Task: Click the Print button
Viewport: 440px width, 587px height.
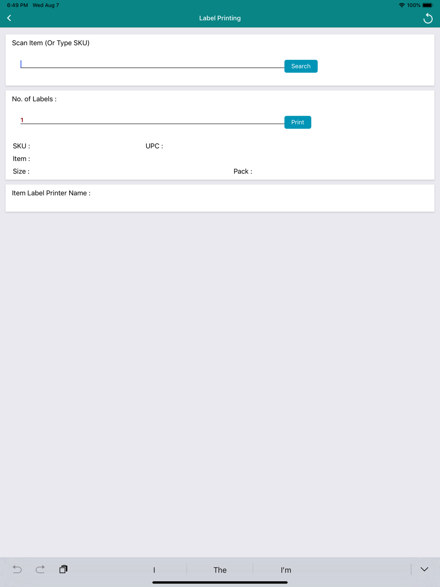Action: point(298,122)
